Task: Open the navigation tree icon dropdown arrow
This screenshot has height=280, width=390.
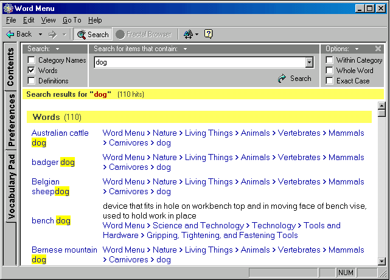Action: click(197, 34)
